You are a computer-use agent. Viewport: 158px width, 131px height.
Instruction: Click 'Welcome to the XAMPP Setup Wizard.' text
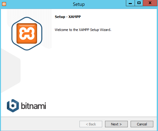(x=83, y=30)
